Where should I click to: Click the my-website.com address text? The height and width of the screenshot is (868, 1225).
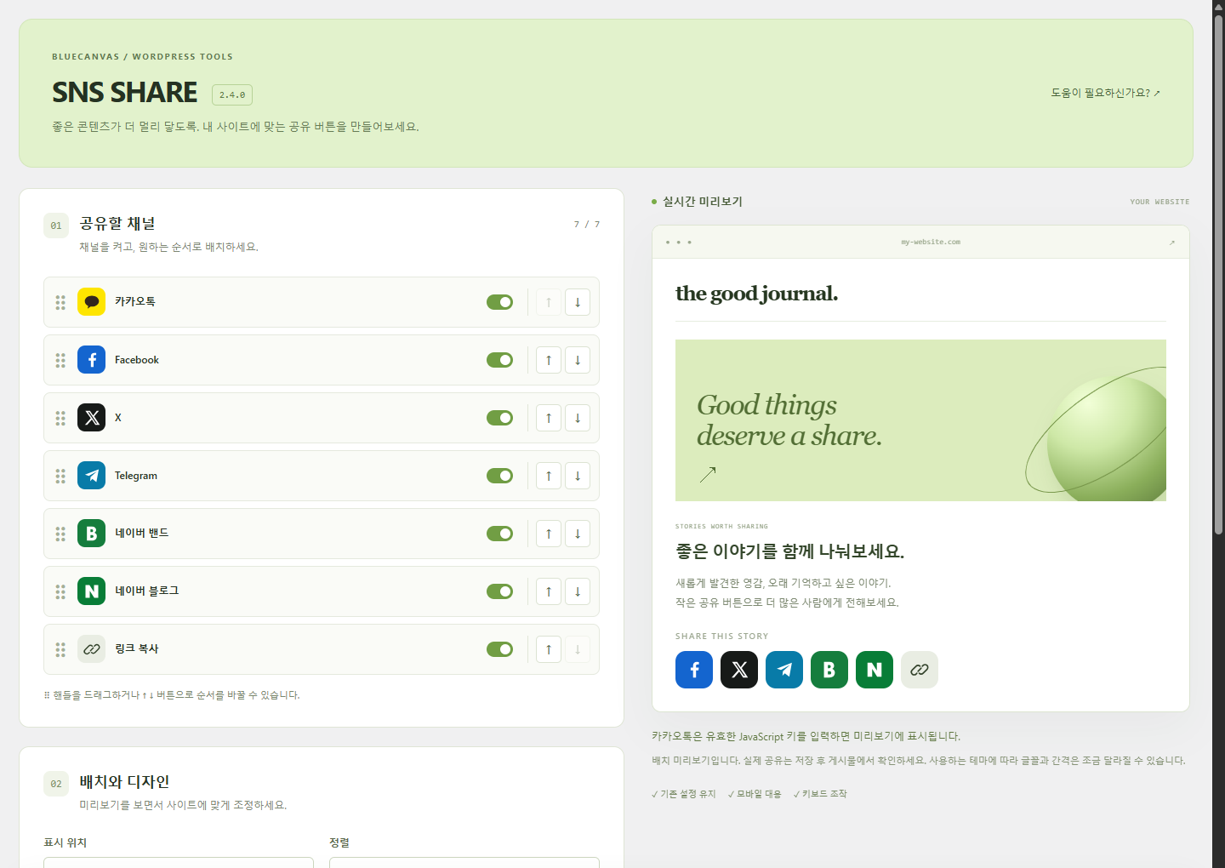pos(931,242)
